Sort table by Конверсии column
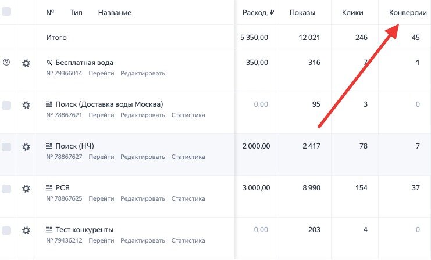Screen dimensions: 431x260 click(x=407, y=13)
